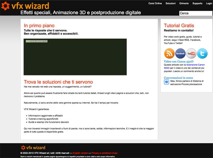Open the RSS feed icon
Image resolution: width=213 pixels, height=158 pixels.
click(169, 53)
